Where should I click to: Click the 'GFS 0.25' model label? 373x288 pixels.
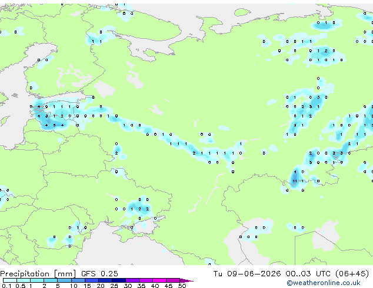pyautogui.click(x=99, y=274)
